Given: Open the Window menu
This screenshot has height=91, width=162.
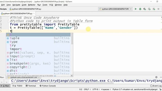Looking at the screenshot, I should 58,5.
